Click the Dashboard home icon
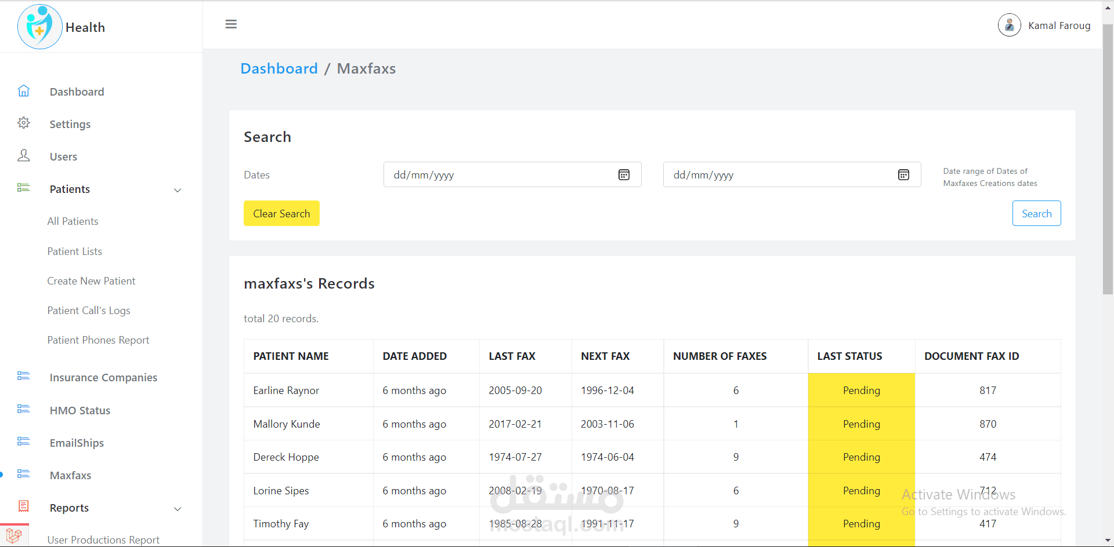Screen dimensions: 1114x547 pos(24,91)
